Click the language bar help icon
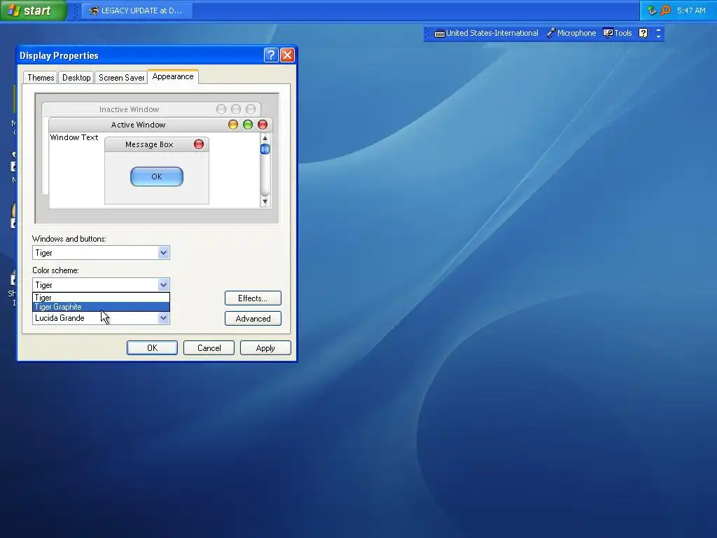The width and height of the screenshot is (717, 538). (x=643, y=33)
